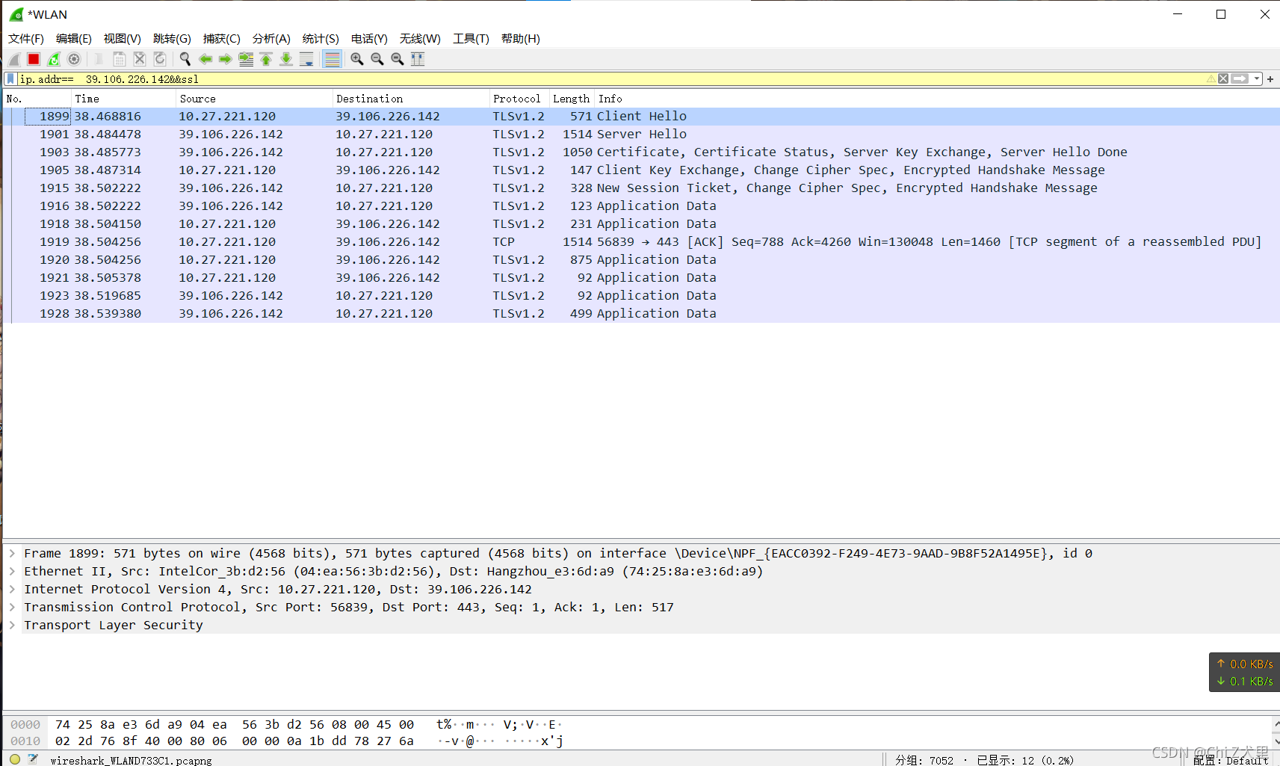Open the 工具(T) menu
The image size is (1280, 766).
471,38
